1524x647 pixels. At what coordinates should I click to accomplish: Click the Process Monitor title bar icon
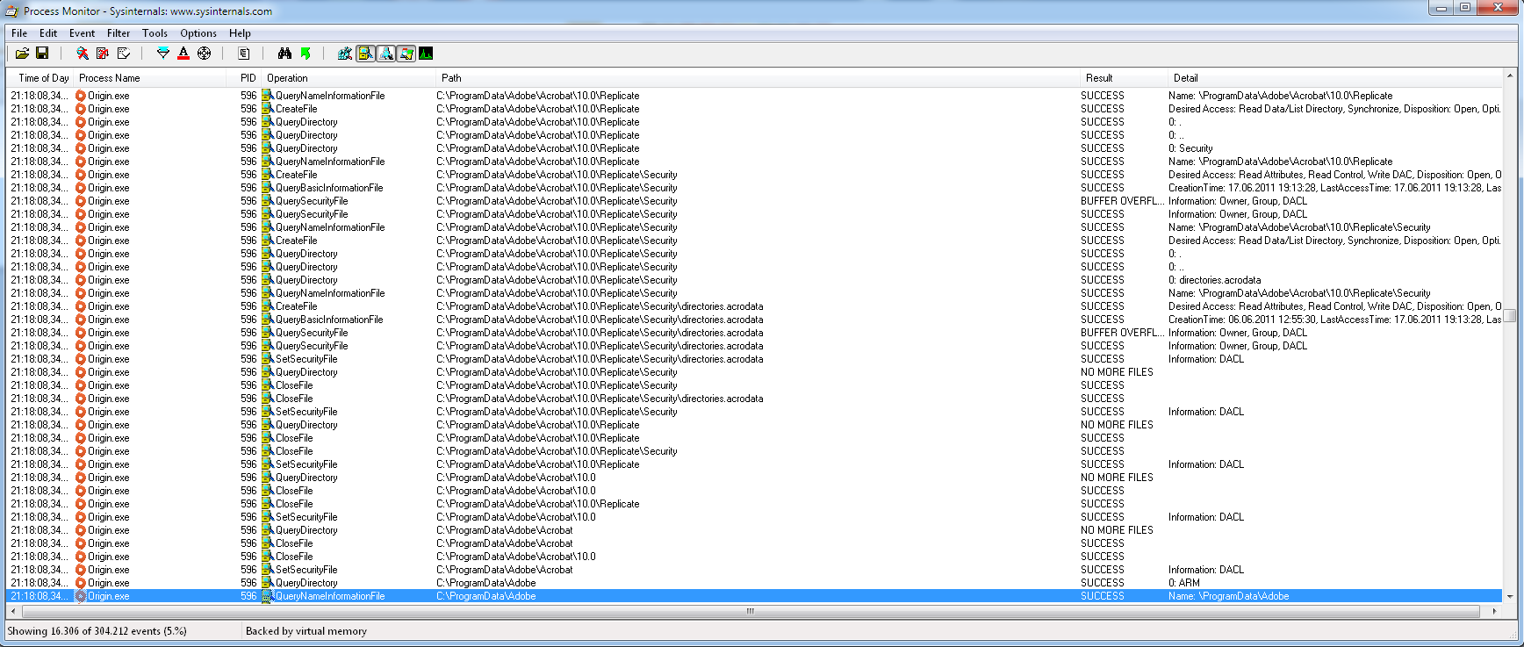(12, 11)
